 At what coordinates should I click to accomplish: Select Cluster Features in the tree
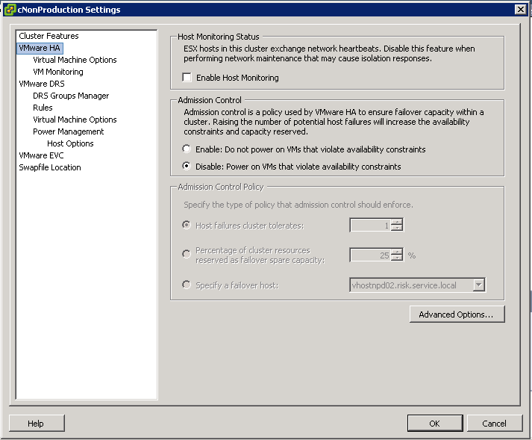tap(48, 36)
